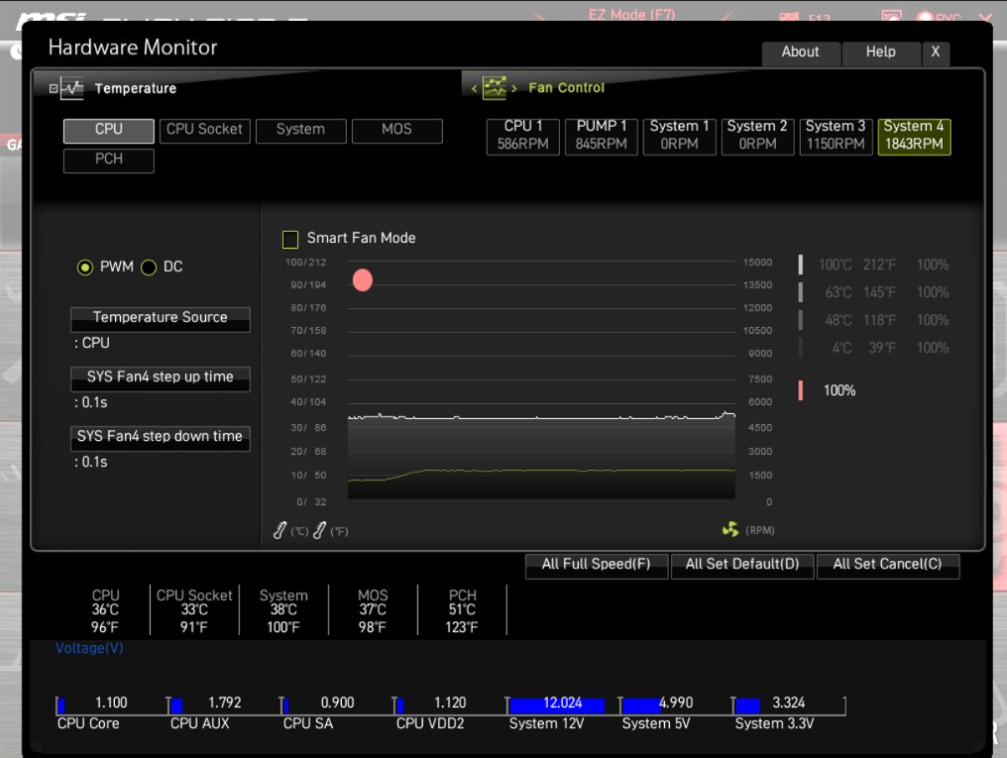Click the green fan RPM icon
This screenshot has height=758, width=1007.
click(x=730, y=530)
